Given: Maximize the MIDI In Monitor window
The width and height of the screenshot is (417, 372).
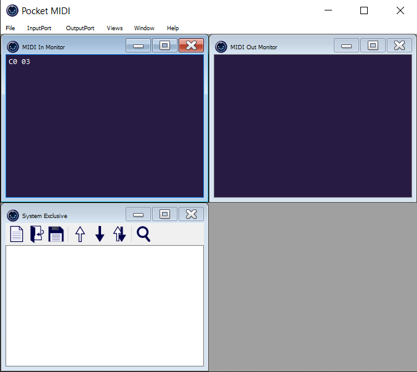Looking at the screenshot, I should click(164, 46).
